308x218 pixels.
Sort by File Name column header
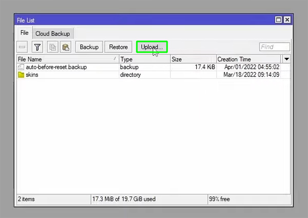pos(67,60)
